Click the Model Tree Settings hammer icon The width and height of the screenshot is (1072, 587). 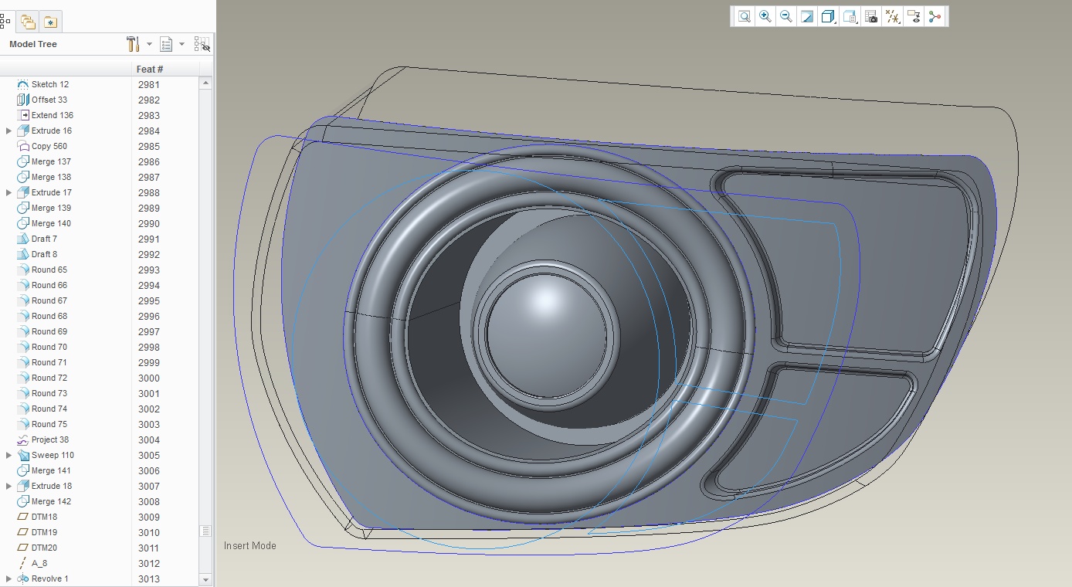coord(133,44)
